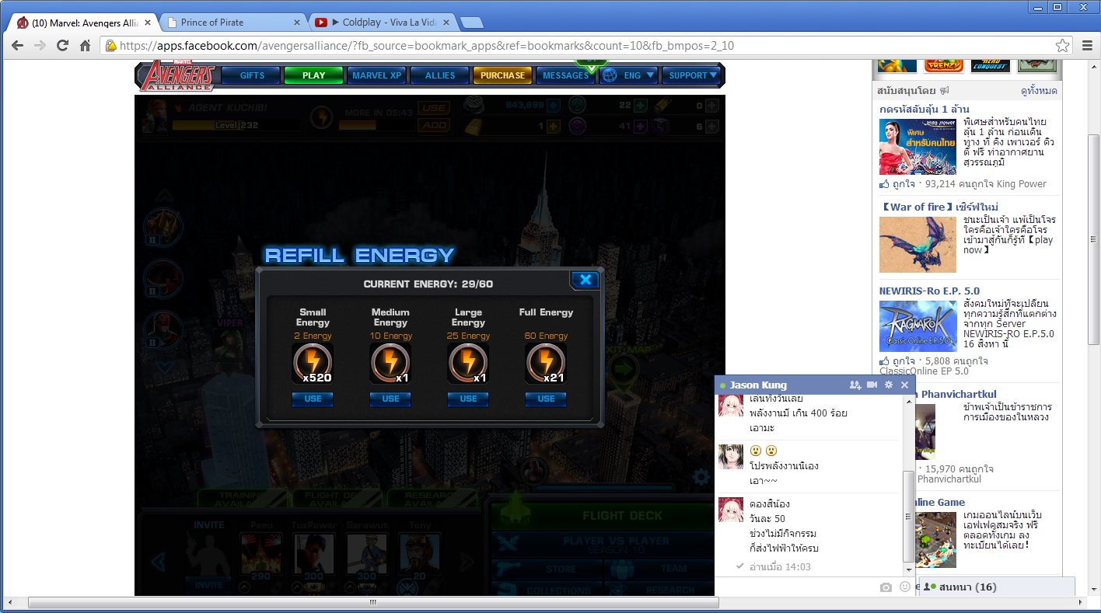Image resolution: width=1101 pixels, height=613 pixels.
Task: Expand the SUPPORT dropdown
Action: (691, 75)
